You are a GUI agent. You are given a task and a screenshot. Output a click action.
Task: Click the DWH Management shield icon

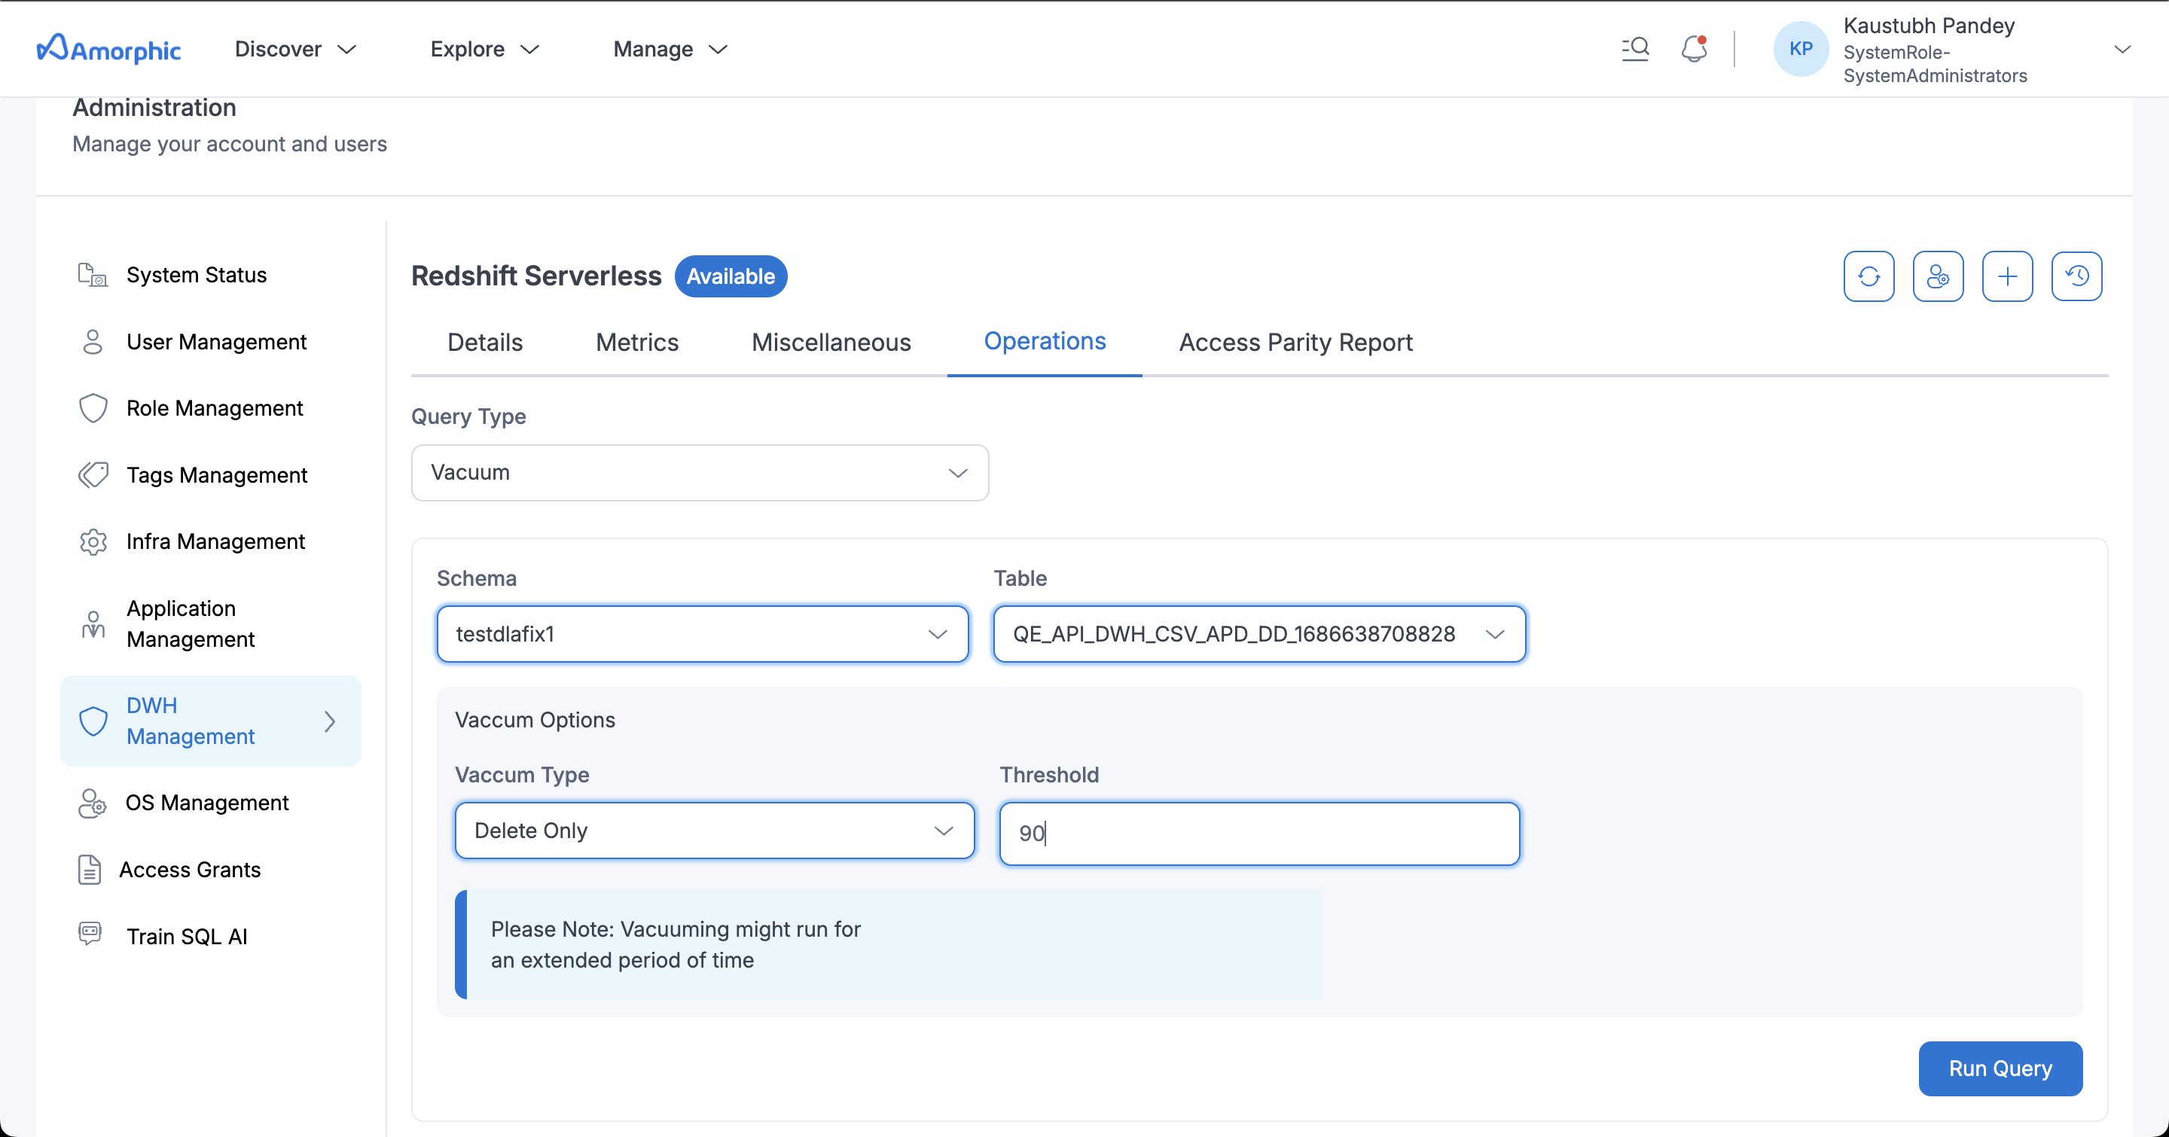coord(93,721)
